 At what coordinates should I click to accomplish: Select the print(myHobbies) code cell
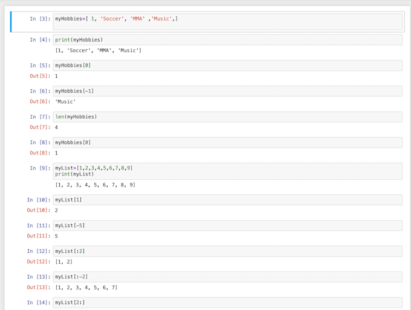(227, 40)
